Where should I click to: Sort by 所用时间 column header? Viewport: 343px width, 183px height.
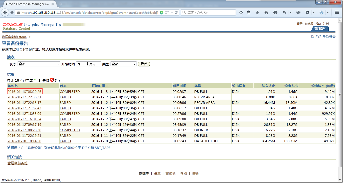tap(180, 86)
